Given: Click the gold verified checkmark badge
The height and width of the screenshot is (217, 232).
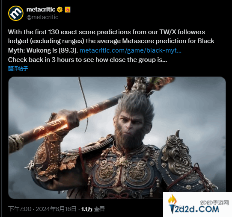Looking at the screenshot, I should (59, 10).
